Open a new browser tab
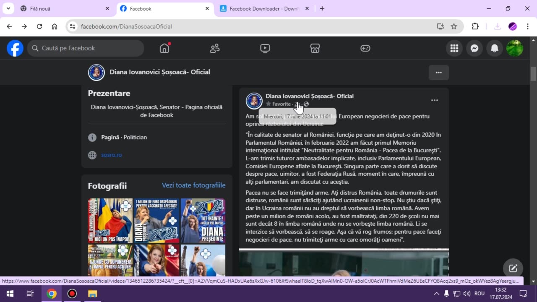 pos(322,8)
